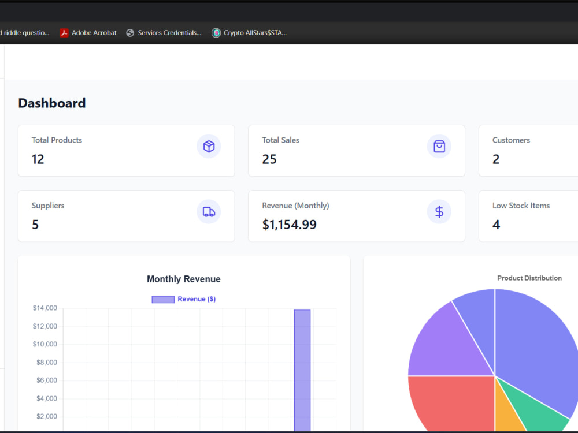Click the Suppliers label
Viewport: 578px width, 433px height.
48,206
